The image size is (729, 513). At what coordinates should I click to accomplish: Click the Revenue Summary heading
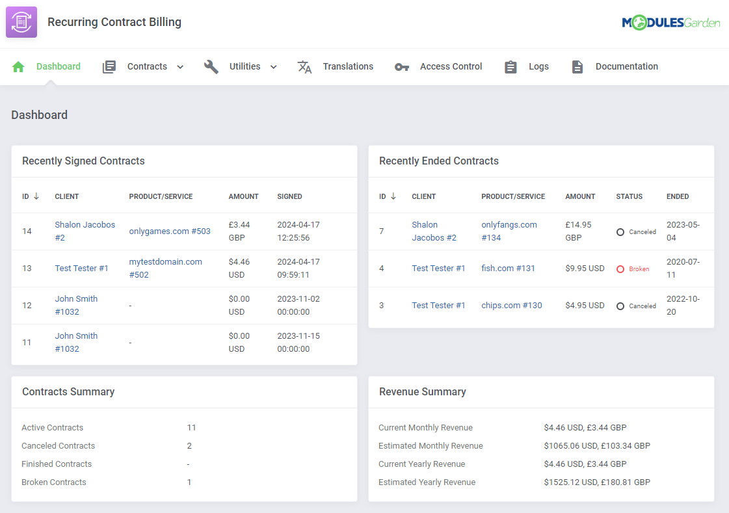pyautogui.click(x=422, y=391)
